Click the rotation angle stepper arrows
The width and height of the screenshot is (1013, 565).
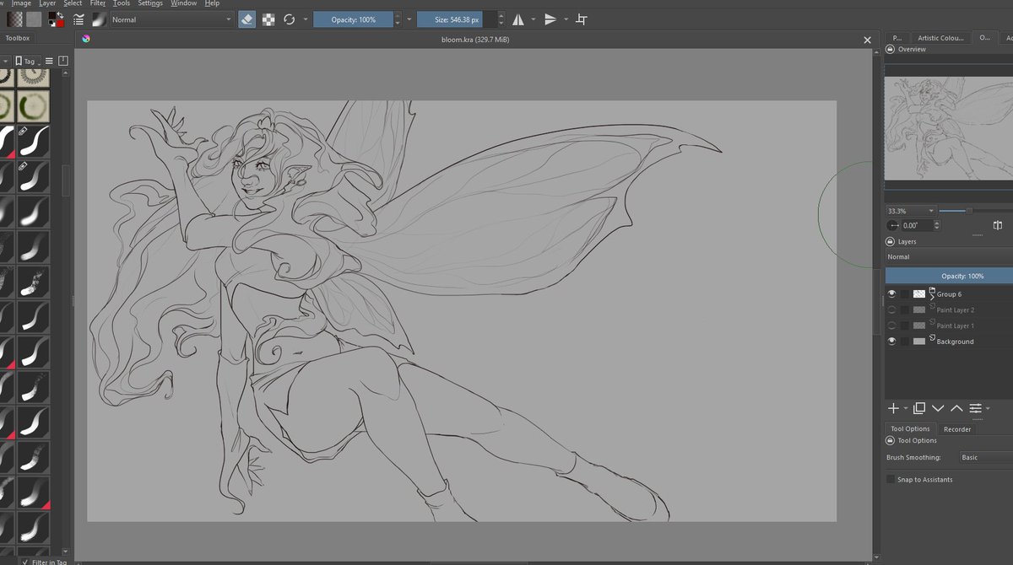pyautogui.click(x=936, y=226)
